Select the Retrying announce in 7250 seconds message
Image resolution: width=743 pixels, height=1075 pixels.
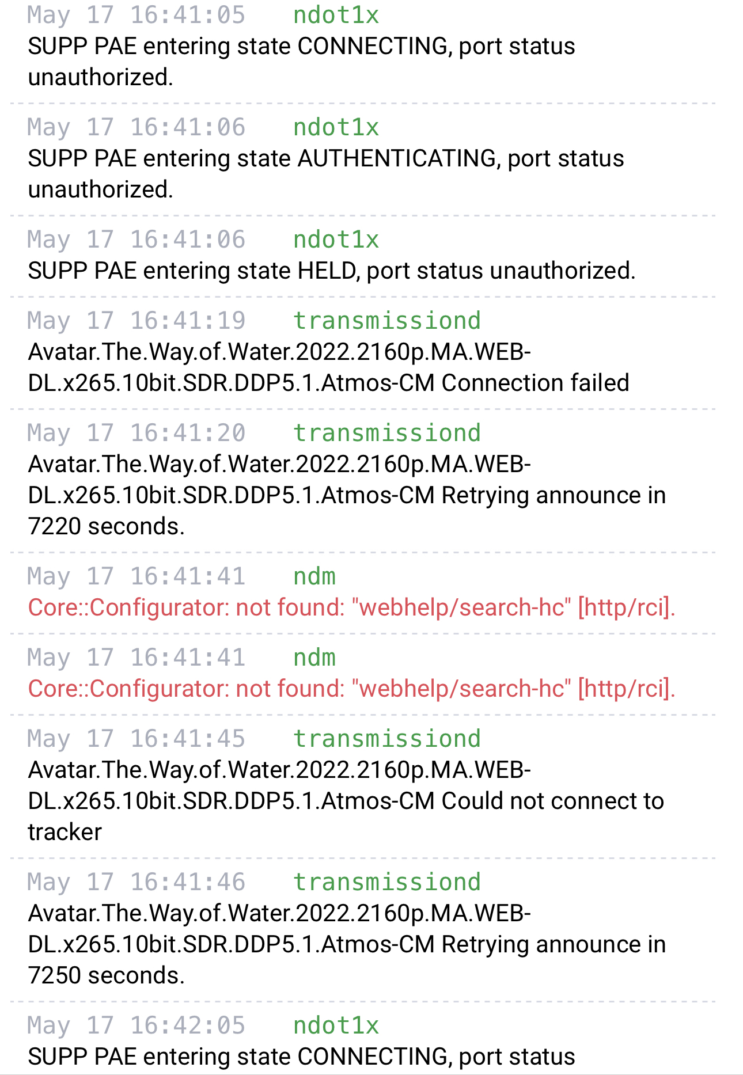pos(347,944)
